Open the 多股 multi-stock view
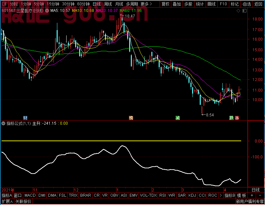Screen dimensions: 265x205 click(188, 4)
